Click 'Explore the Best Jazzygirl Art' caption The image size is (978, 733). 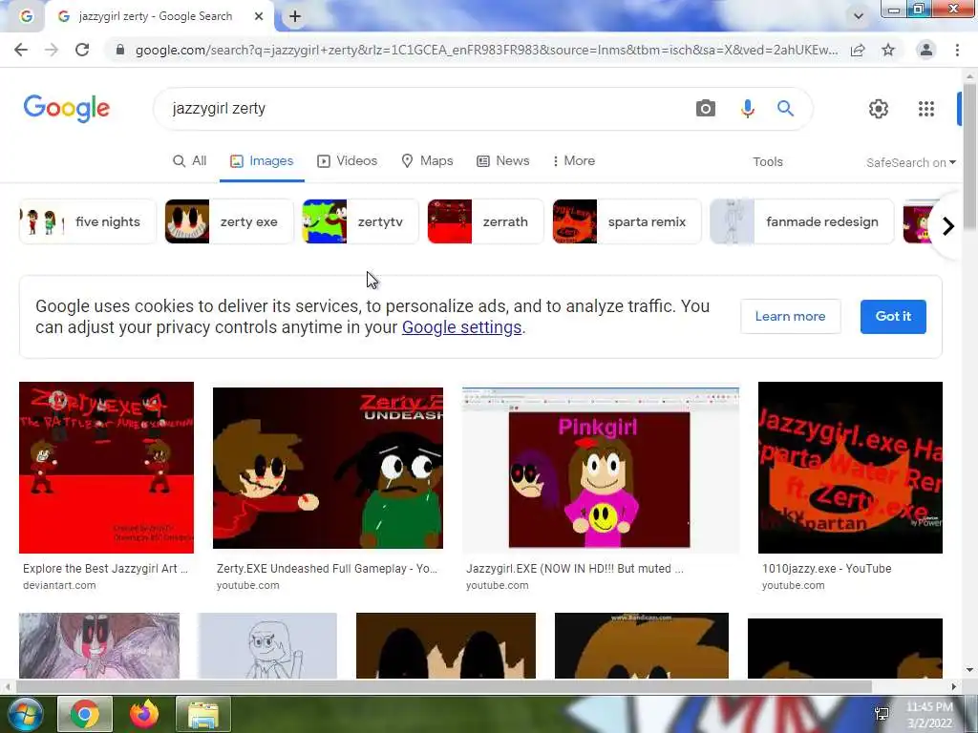click(x=105, y=569)
